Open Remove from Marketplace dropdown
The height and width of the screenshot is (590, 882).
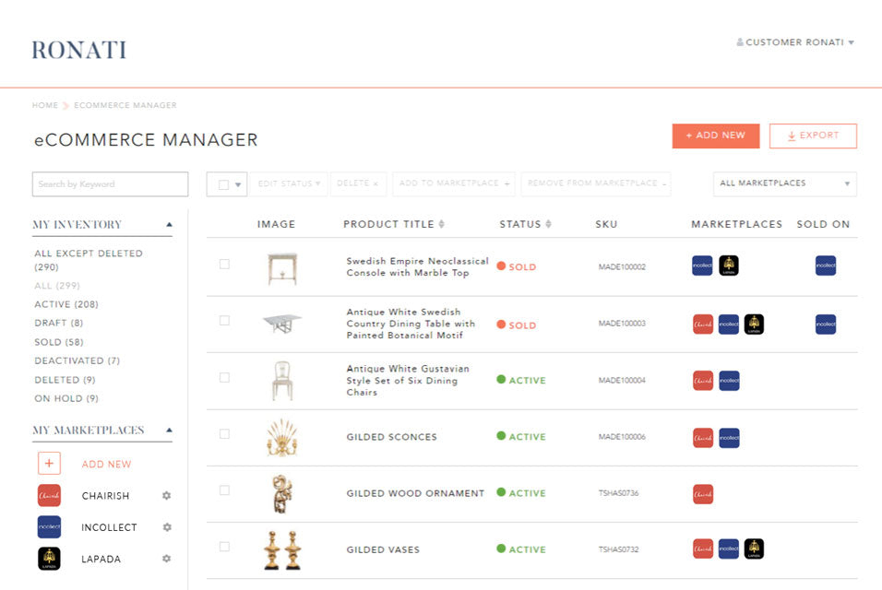tap(596, 183)
